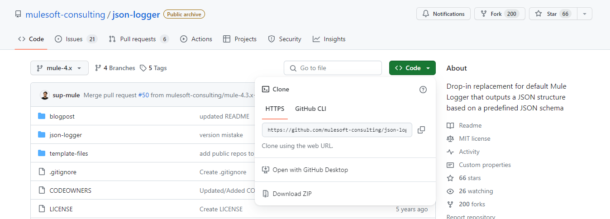Open the Pull requests tab

tap(138, 39)
